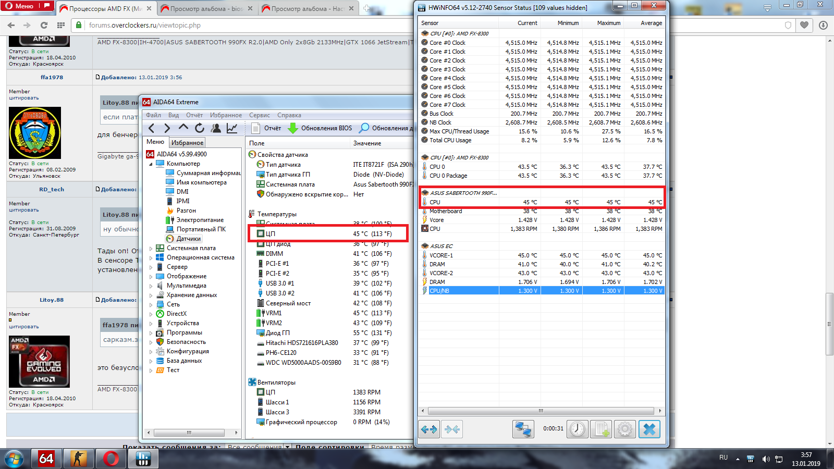
Task: Go forward in AIDA64 toolbar
Action: click(x=167, y=128)
